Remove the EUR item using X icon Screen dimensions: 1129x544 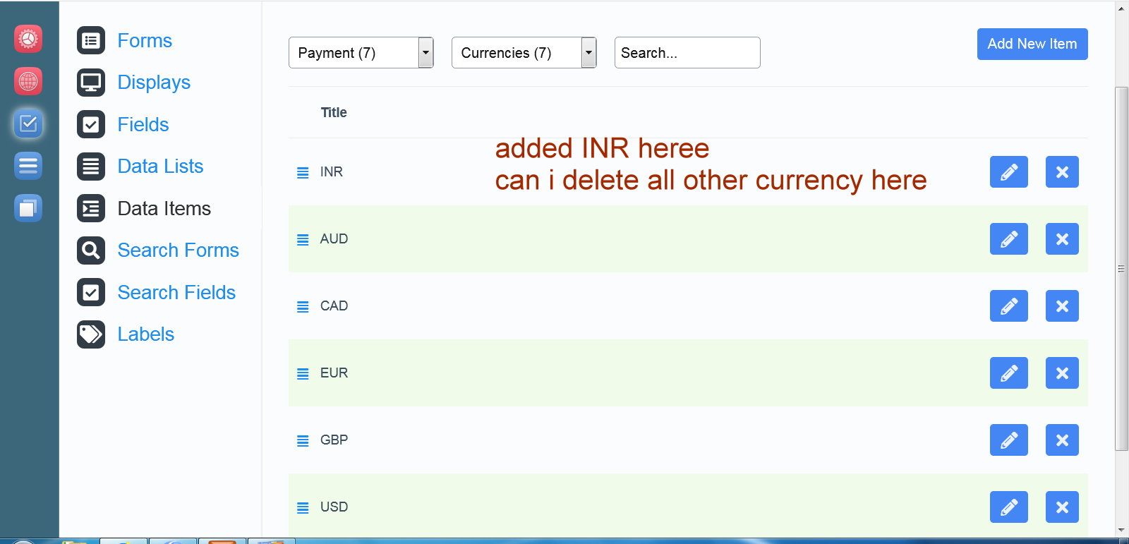coord(1062,373)
